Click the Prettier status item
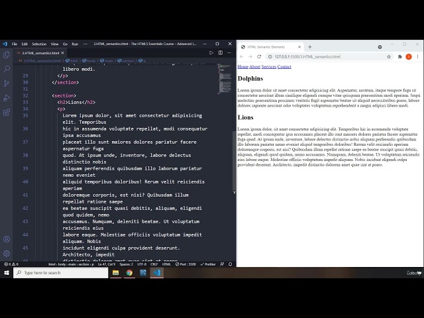The width and height of the screenshot is (424, 318). point(208,264)
